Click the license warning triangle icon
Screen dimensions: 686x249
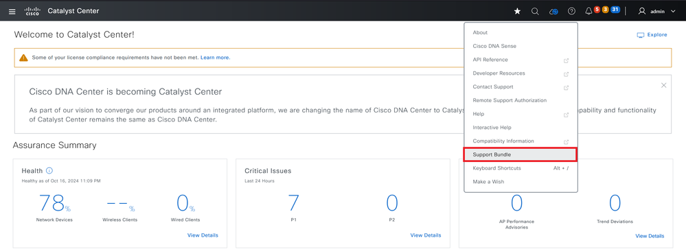23,58
